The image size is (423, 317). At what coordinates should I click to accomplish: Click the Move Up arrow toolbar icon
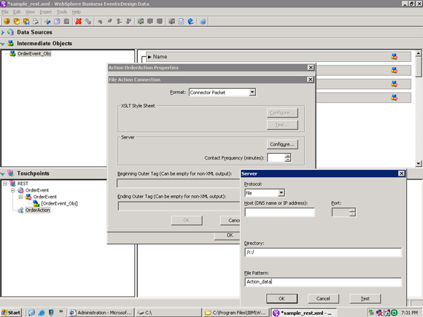click(x=119, y=21)
